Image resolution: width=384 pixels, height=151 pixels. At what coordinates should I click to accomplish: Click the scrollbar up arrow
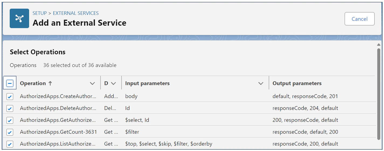click(x=379, y=45)
